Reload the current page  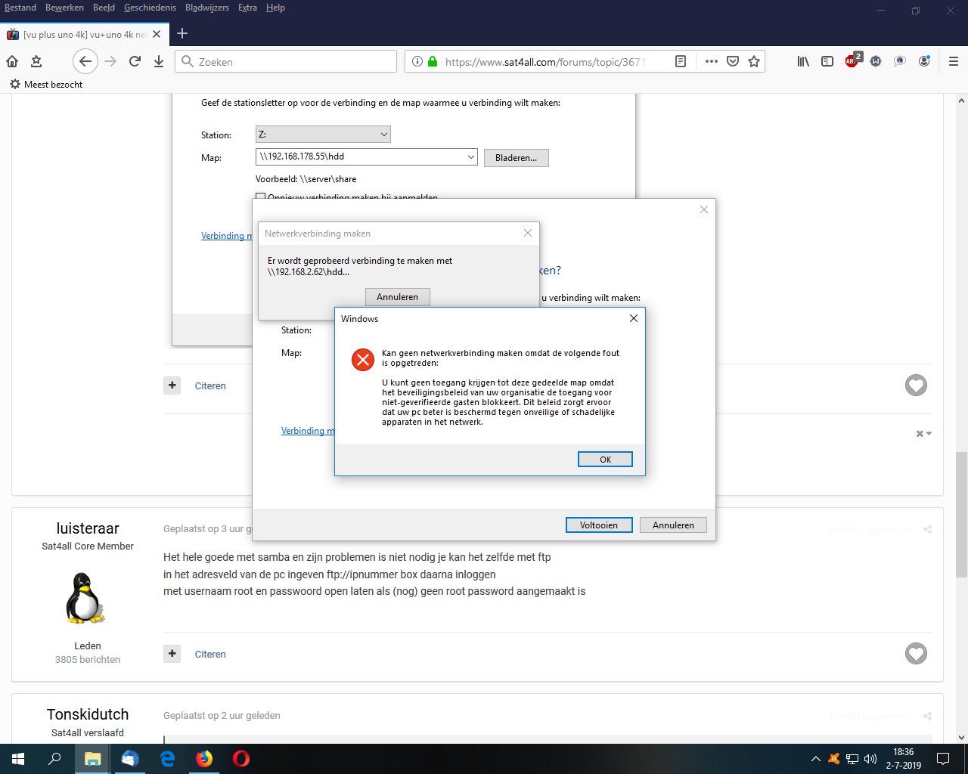point(135,62)
